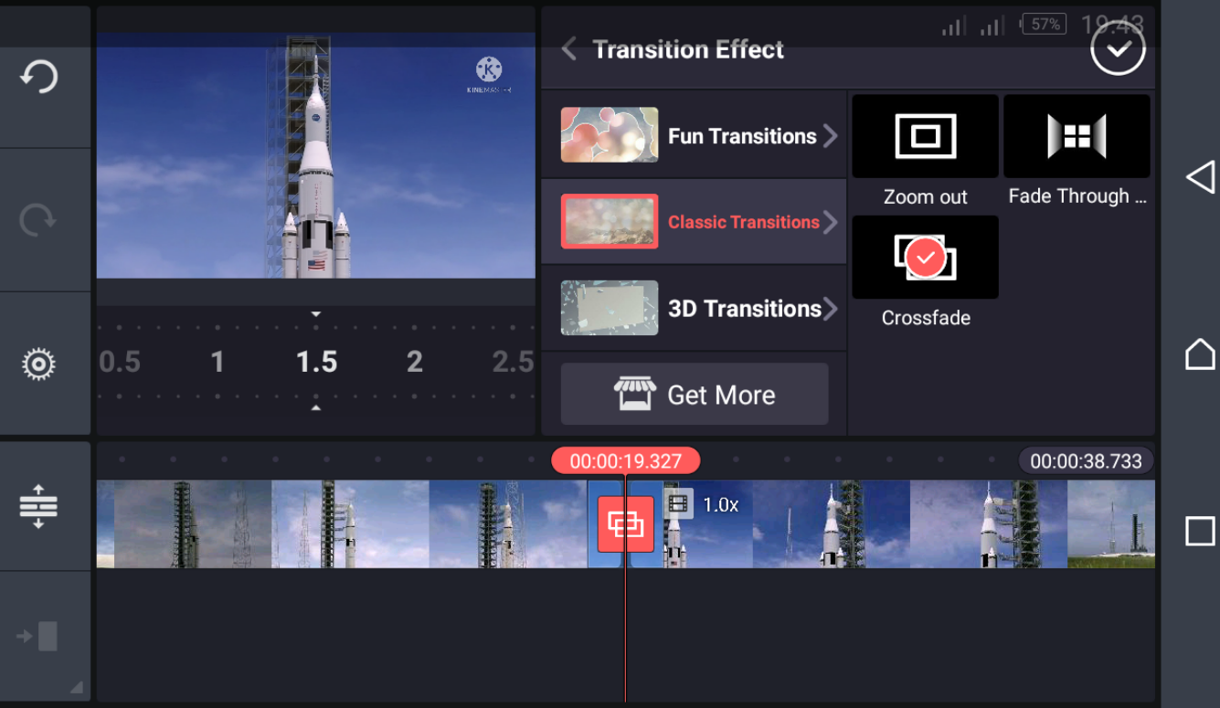Select the total duration label 00:00:38.733
The image size is (1220, 708).
pos(1086,460)
